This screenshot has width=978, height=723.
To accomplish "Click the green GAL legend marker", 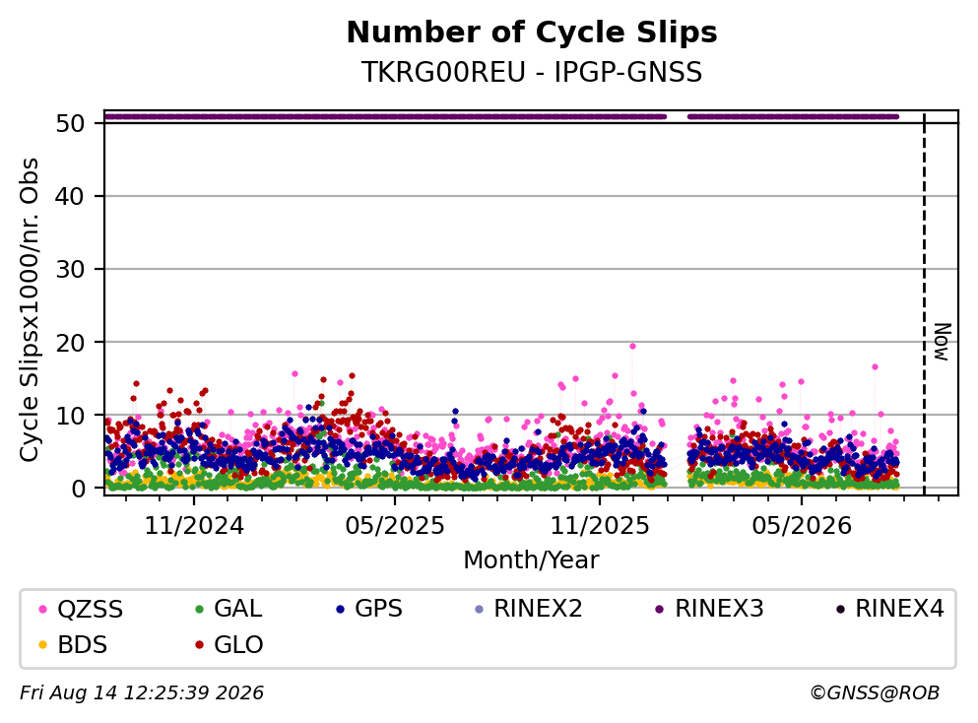I will (x=200, y=610).
